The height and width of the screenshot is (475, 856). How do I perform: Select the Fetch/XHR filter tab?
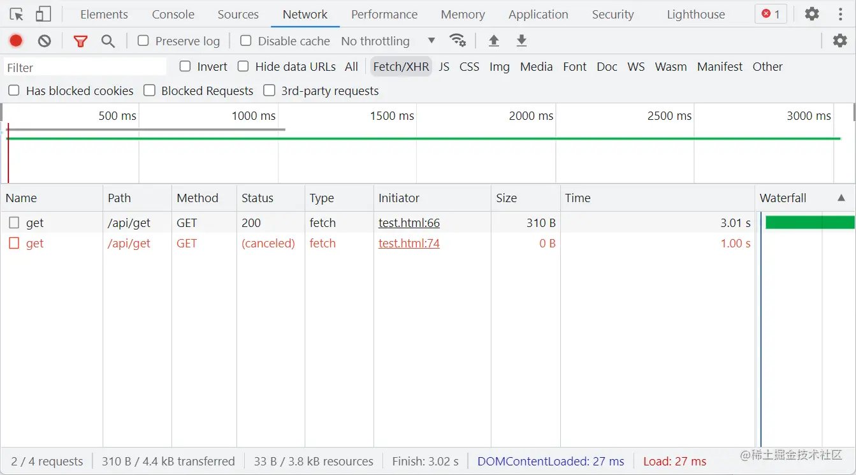(x=401, y=66)
